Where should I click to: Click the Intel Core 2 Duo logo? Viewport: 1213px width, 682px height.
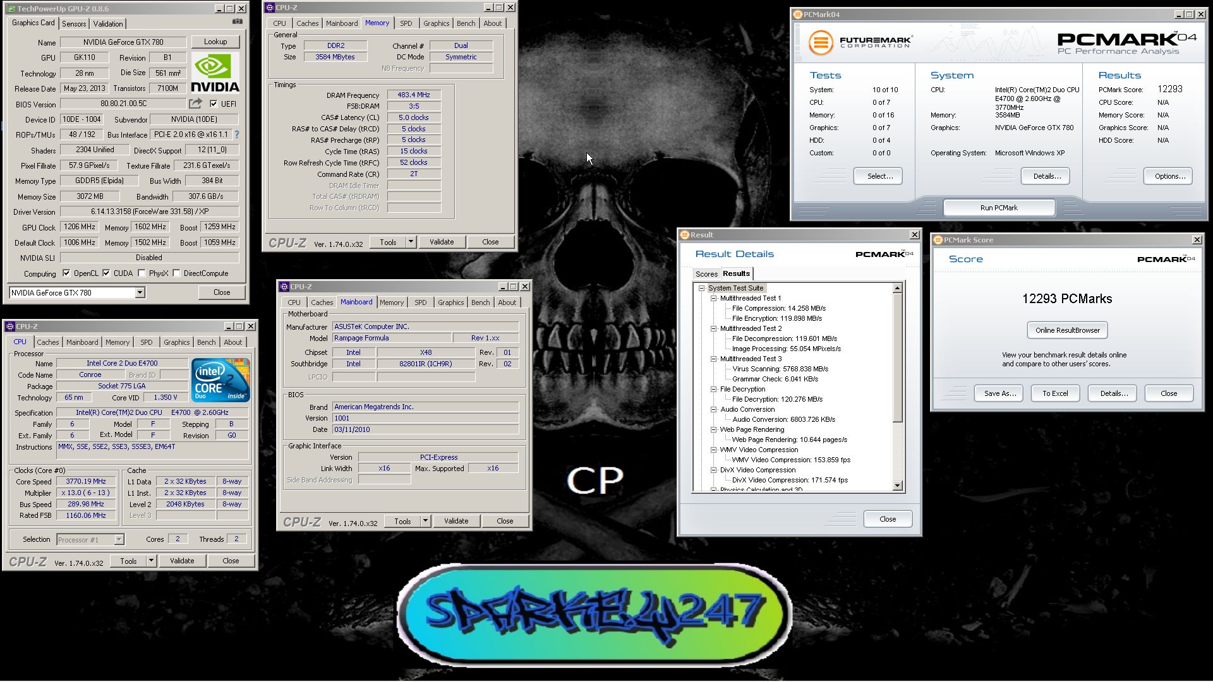[x=220, y=380]
